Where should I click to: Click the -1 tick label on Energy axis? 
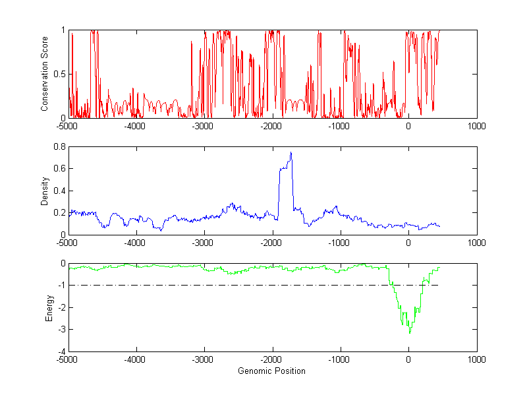coord(61,286)
